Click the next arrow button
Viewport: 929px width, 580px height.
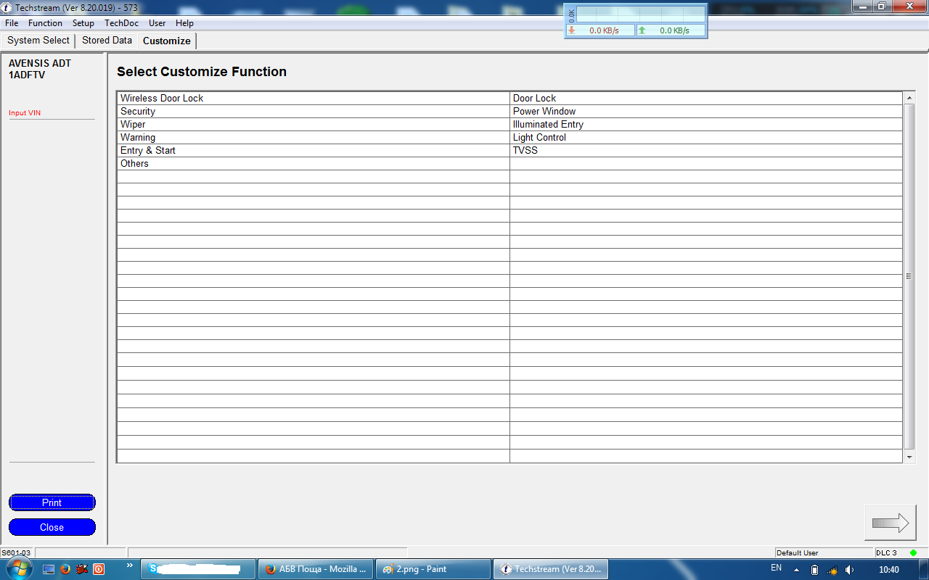tap(890, 523)
